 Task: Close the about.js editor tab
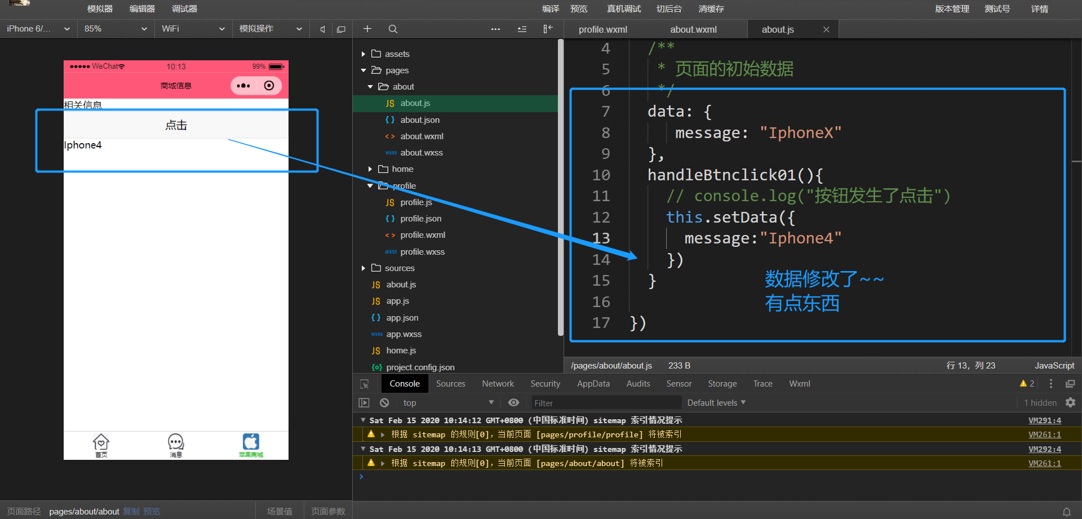coord(826,29)
